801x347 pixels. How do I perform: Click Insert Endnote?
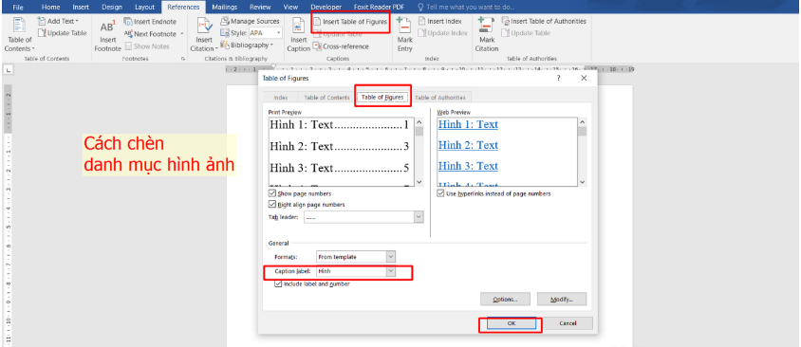pos(151,22)
